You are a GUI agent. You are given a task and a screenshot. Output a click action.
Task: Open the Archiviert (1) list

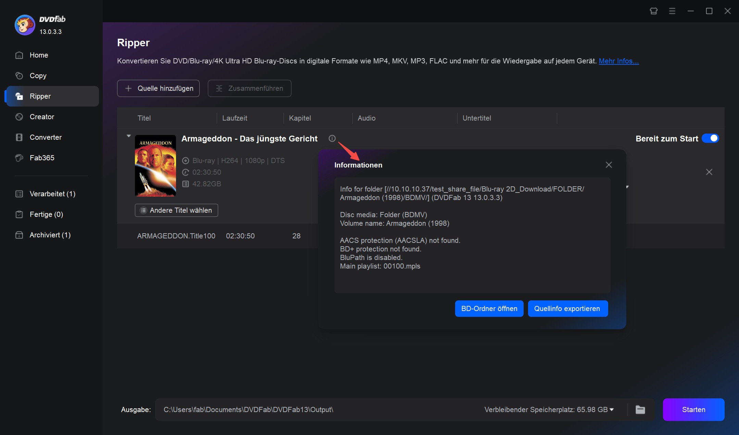tap(52, 235)
